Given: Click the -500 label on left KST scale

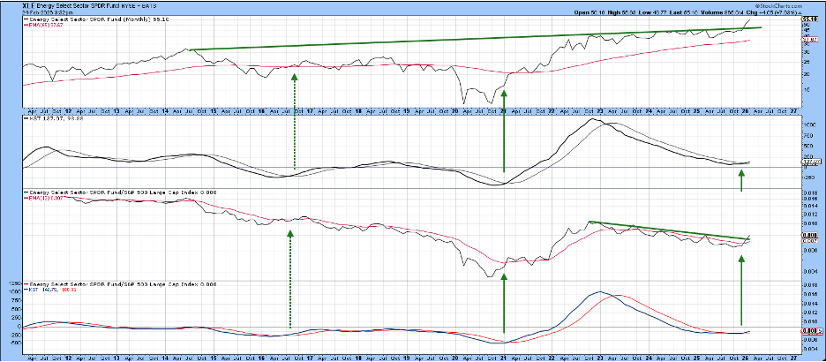Looking at the screenshot, I should [x=16, y=343].
